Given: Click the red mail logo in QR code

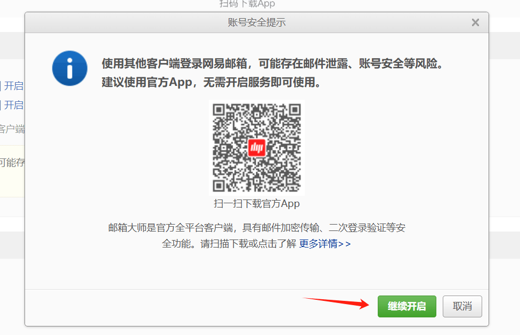Looking at the screenshot, I should [257, 147].
